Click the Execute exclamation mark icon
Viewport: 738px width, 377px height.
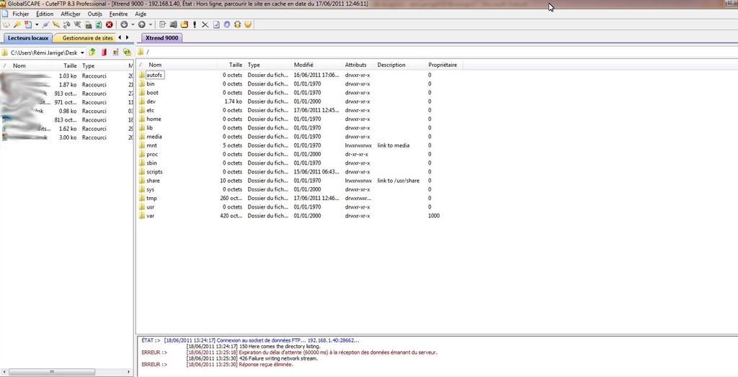[195, 24]
